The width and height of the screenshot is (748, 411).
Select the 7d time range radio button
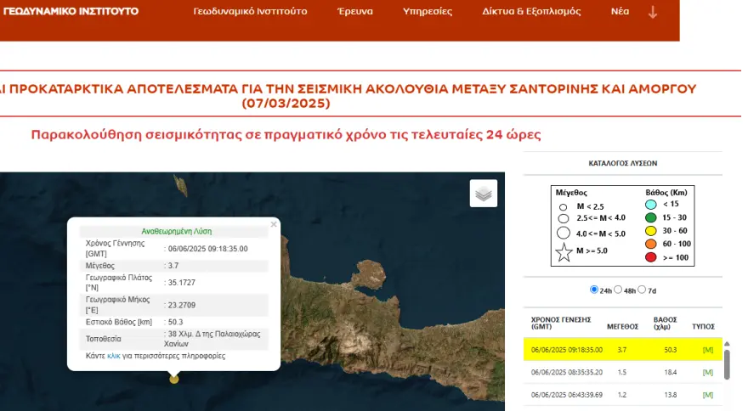click(x=642, y=290)
